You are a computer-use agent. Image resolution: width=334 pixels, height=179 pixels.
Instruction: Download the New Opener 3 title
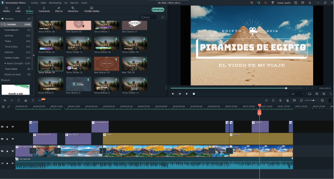point(88,80)
